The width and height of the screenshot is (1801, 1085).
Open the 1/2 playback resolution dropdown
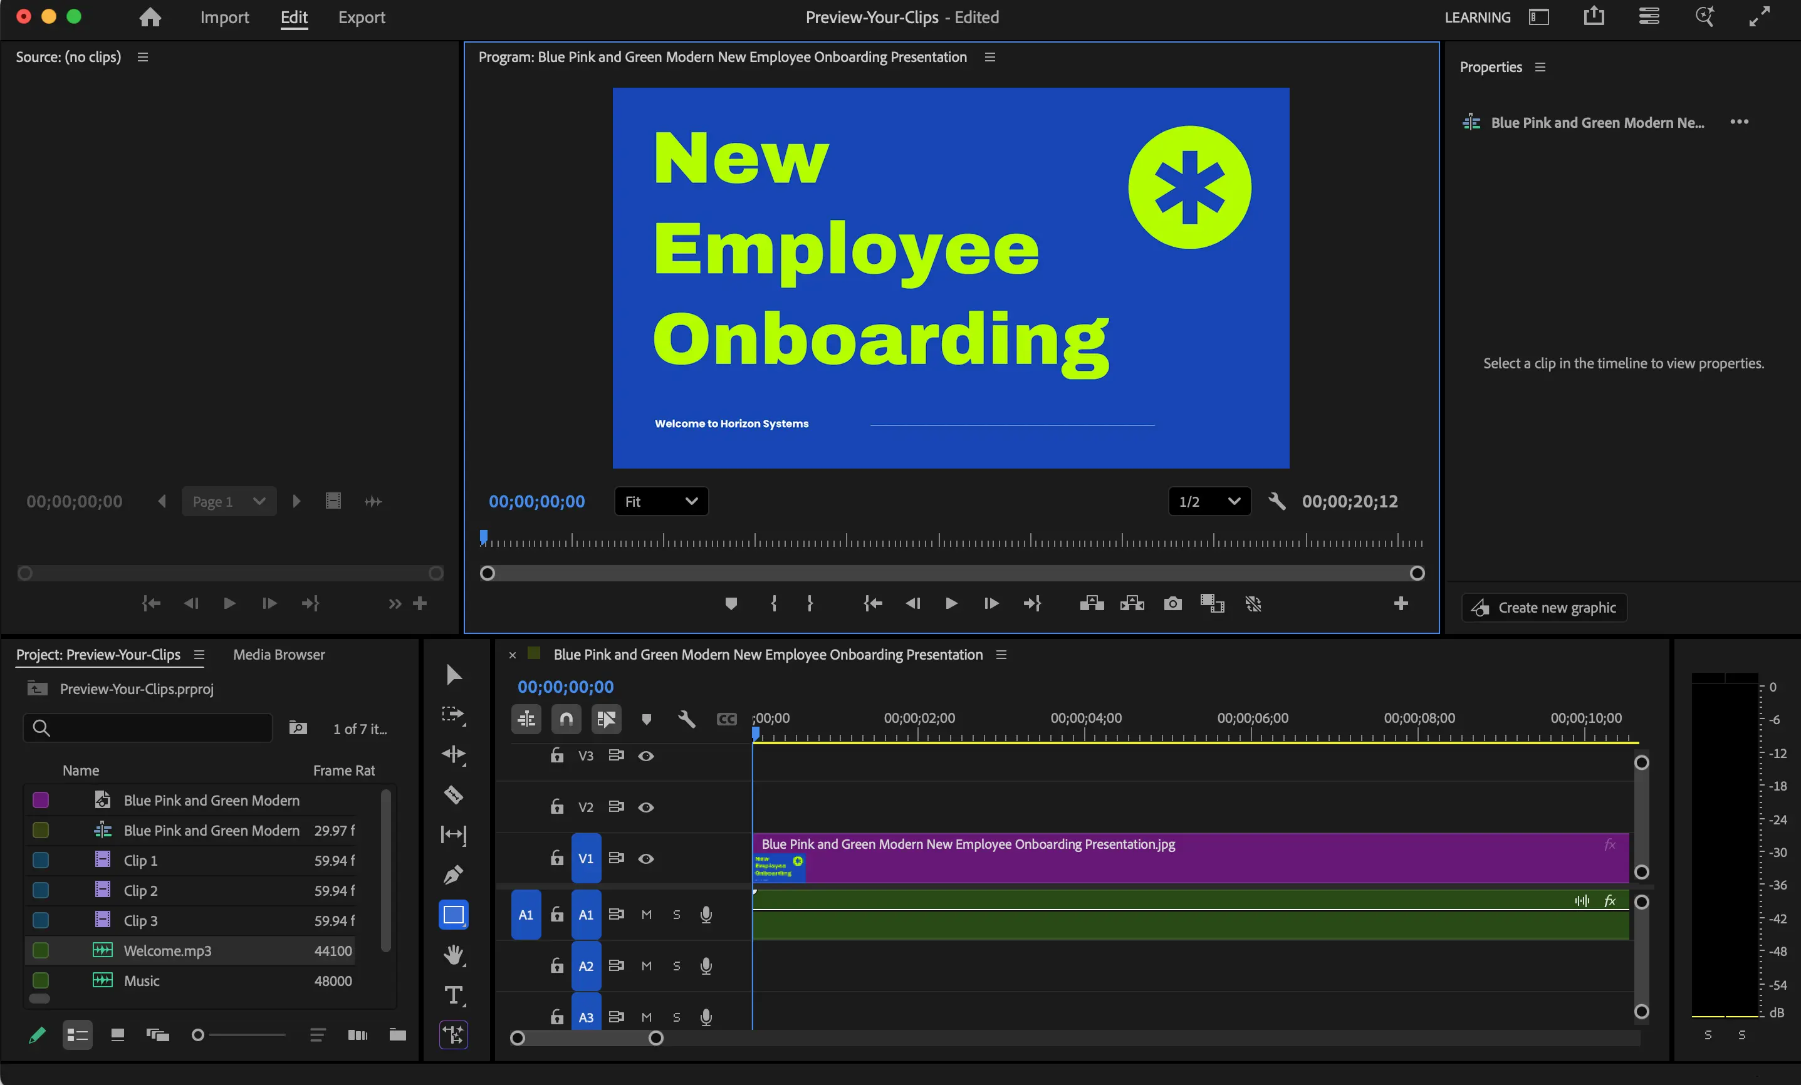1209,501
